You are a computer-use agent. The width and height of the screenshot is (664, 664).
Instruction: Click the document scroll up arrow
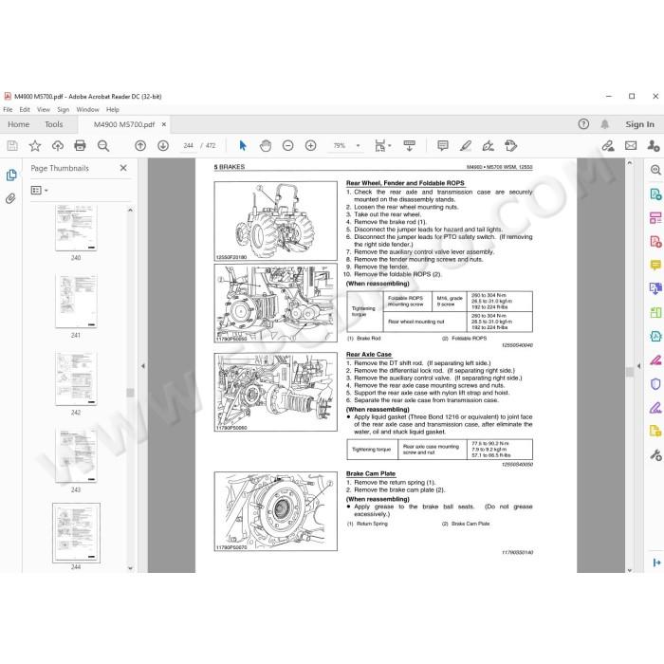tap(630, 162)
